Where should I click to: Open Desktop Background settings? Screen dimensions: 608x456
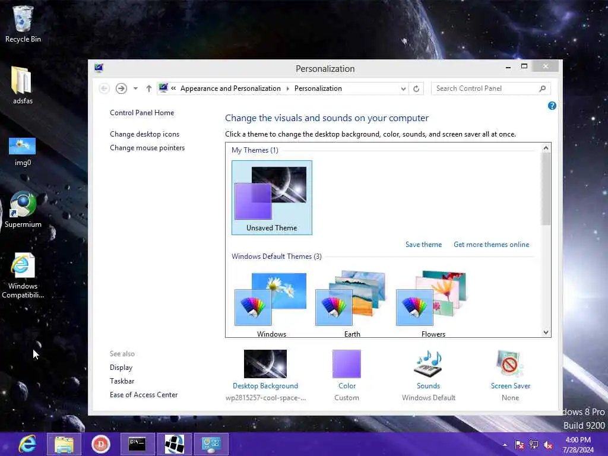click(x=265, y=369)
